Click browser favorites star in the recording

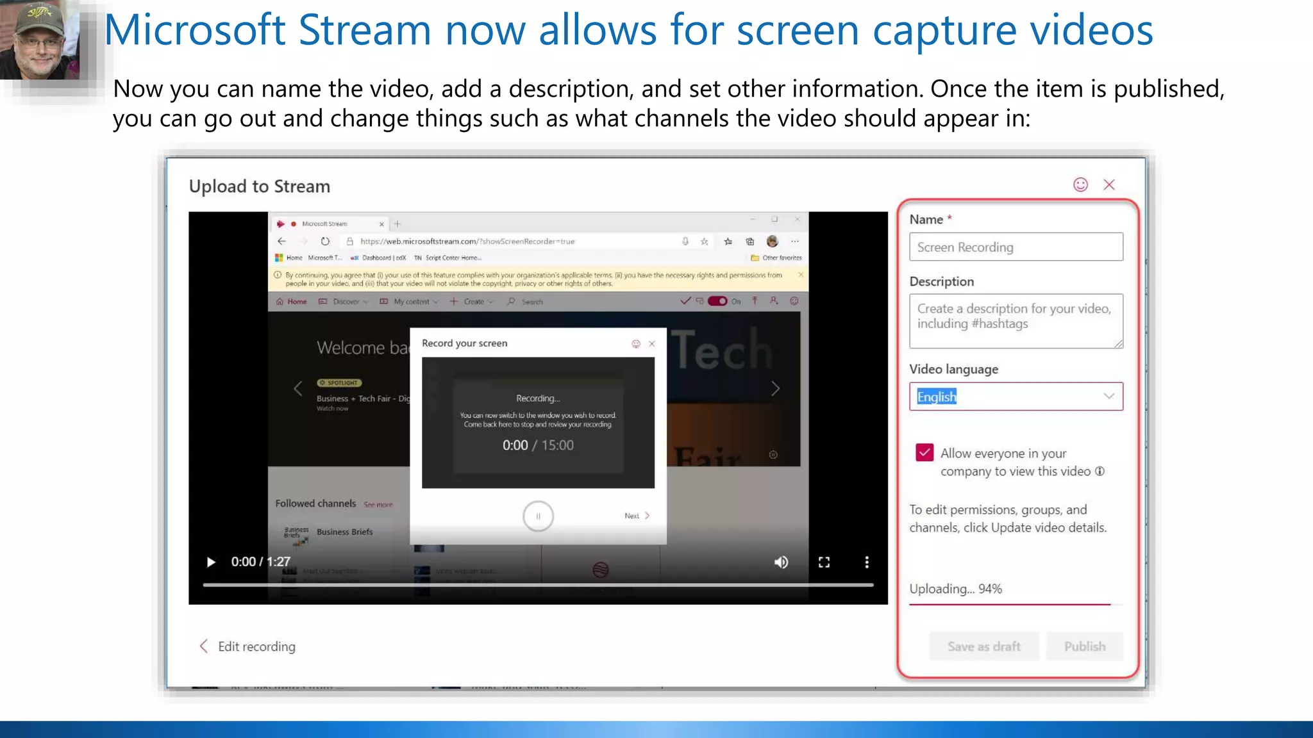click(x=705, y=242)
